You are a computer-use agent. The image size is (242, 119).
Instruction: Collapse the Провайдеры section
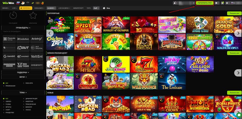click(x=23, y=28)
